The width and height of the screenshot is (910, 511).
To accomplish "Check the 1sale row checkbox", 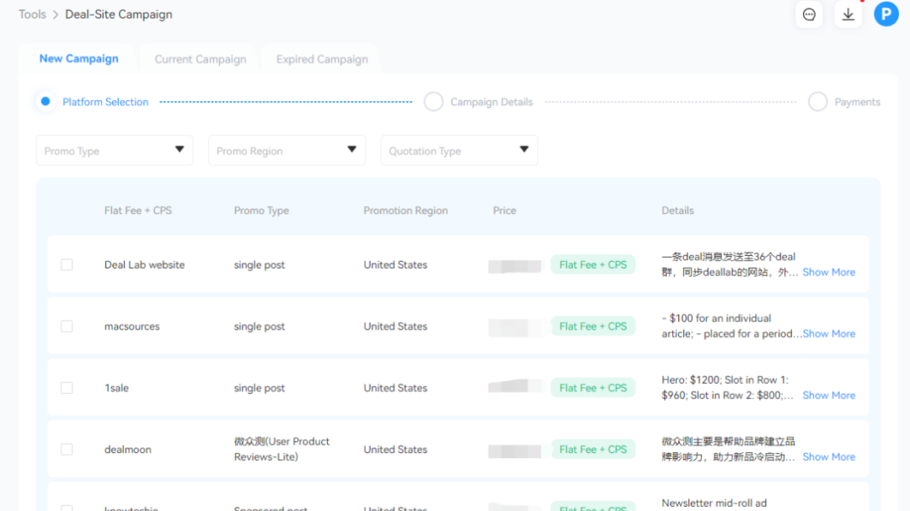I will click(x=67, y=388).
